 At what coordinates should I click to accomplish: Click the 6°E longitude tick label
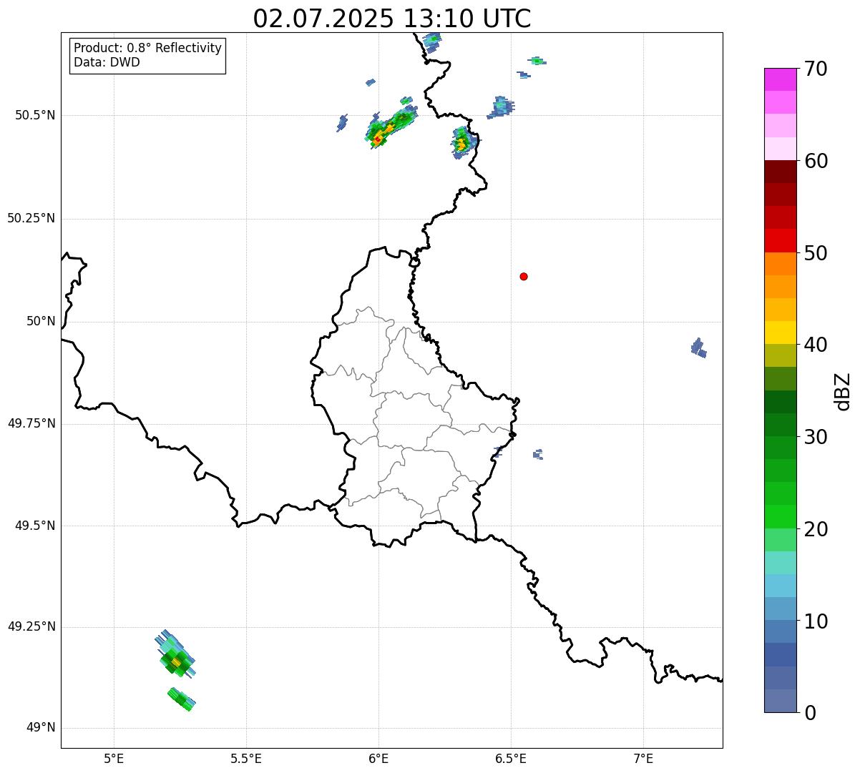378,758
